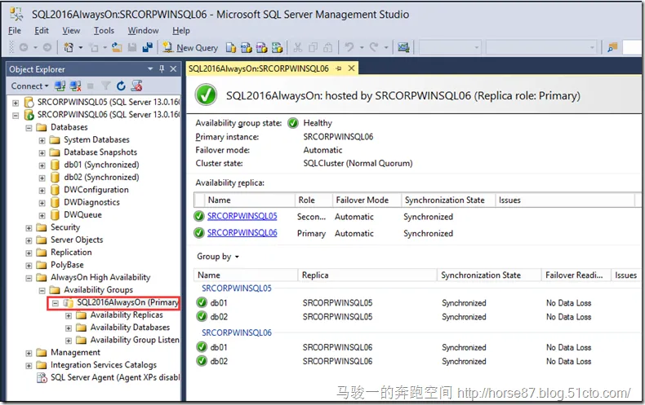Open the New Project dropdown arrow
This screenshot has width=645, height=405.
pos(81,47)
